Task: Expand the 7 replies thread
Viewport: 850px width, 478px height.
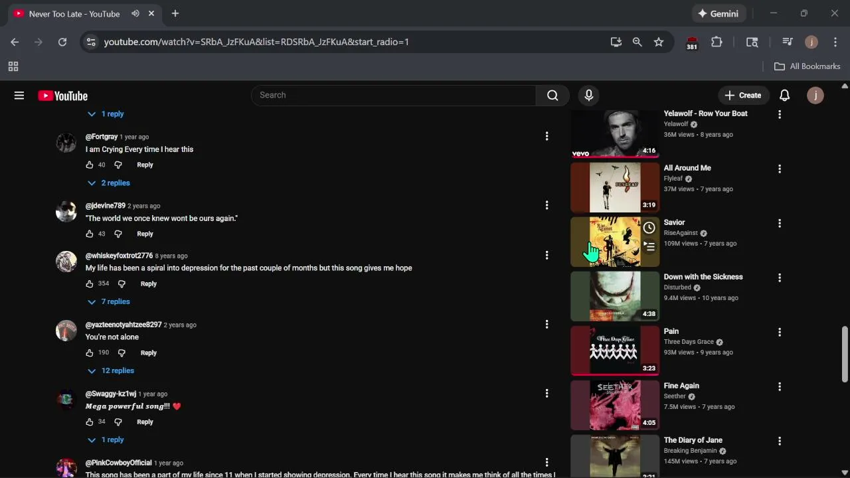Action: (x=109, y=301)
